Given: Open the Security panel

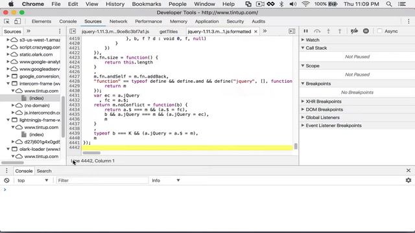Looking at the screenshot, I should click(235, 21).
